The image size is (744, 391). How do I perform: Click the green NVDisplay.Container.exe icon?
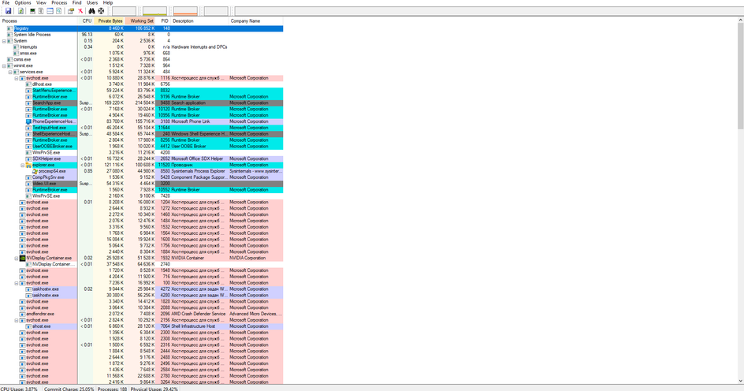tap(22, 258)
